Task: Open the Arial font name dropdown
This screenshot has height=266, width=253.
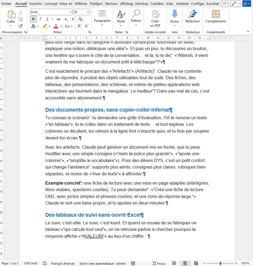Action: click(x=51, y=12)
